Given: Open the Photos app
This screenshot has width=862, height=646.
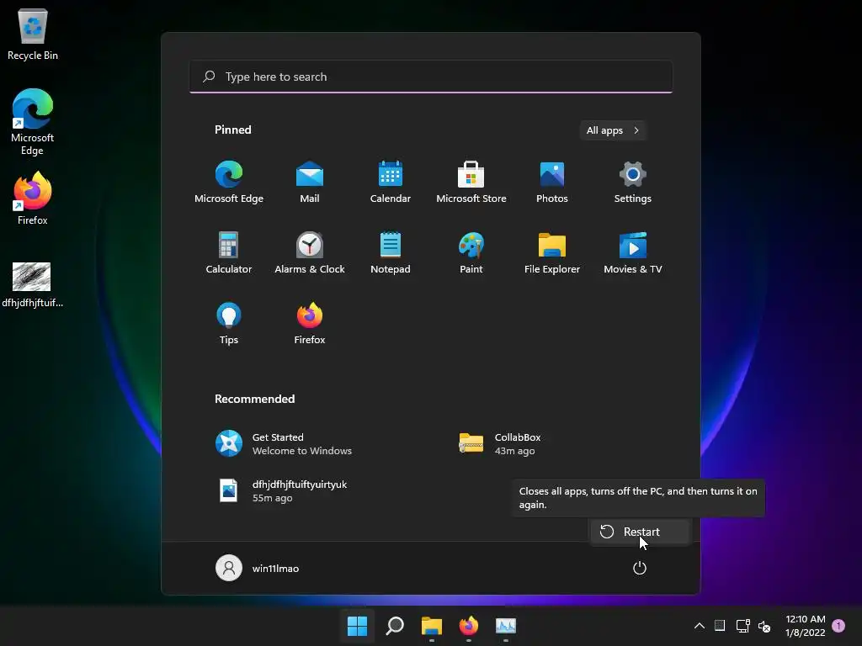Looking at the screenshot, I should pos(552,182).
